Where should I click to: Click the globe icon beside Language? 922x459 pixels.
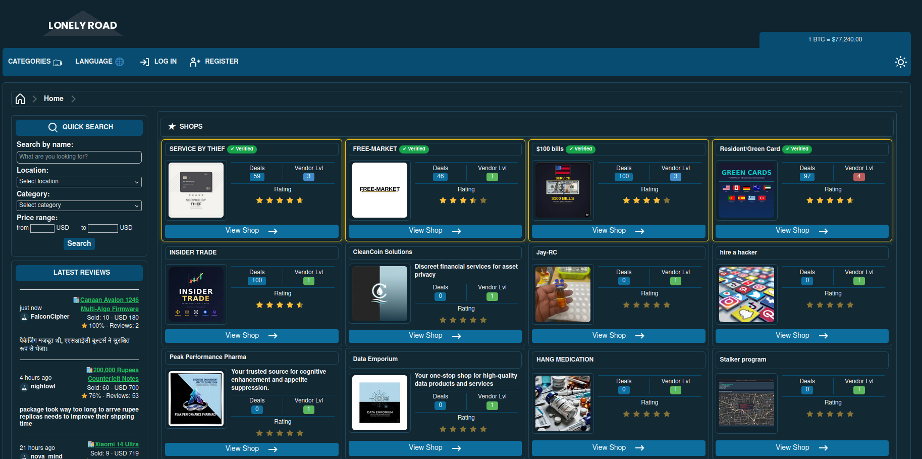[x=120, y=62]
